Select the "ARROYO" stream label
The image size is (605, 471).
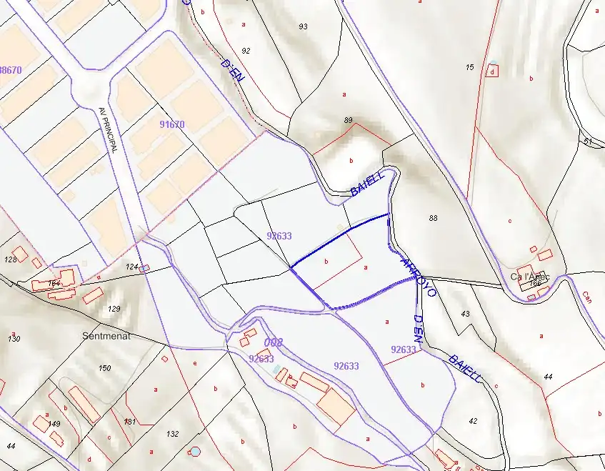[419, 277]
